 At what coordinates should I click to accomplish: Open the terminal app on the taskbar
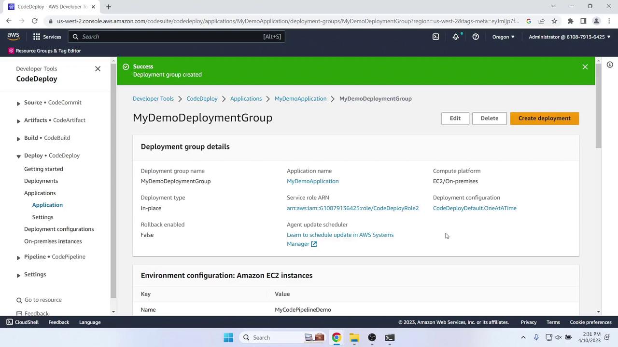coord(390,337)
